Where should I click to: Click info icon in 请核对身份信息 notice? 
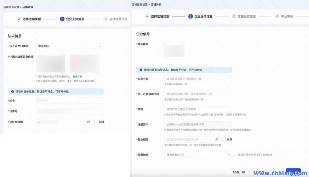click(13, 91)
